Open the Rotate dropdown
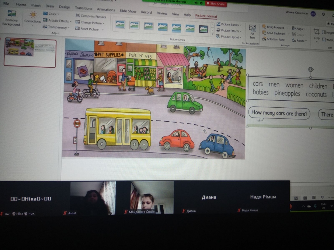This screenshot has height=250, width=334. [x=299, y=40]
